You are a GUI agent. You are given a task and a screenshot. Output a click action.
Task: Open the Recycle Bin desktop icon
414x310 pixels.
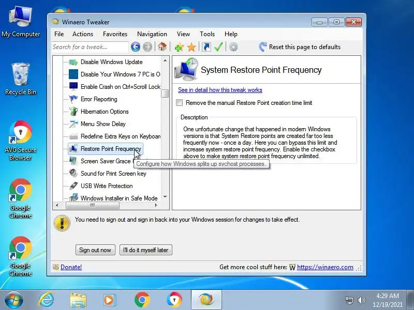click(20, 79)
